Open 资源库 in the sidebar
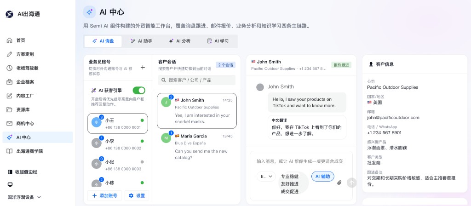This screenshot has width=471, height=206. (38, 109)
